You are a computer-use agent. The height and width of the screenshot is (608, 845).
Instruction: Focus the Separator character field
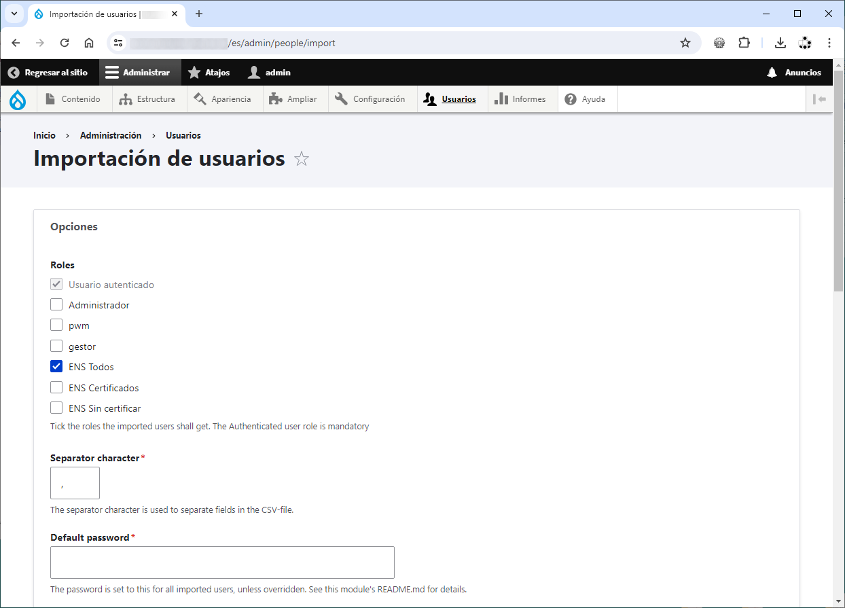75,483
